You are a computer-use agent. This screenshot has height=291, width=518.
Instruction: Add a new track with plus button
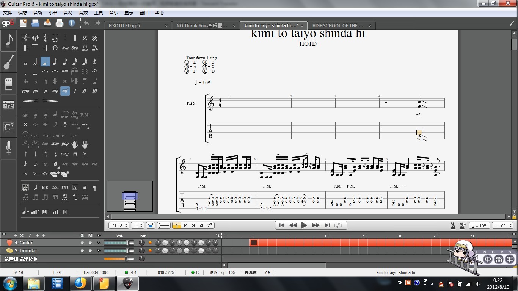coord(16,236)
